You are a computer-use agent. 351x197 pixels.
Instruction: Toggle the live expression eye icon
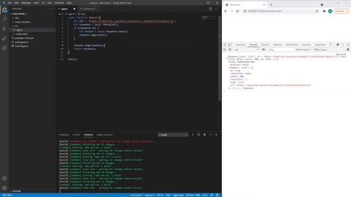263,50
